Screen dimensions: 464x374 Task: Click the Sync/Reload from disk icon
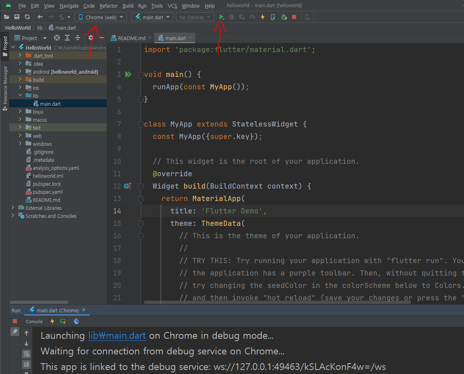coord(27,17)
